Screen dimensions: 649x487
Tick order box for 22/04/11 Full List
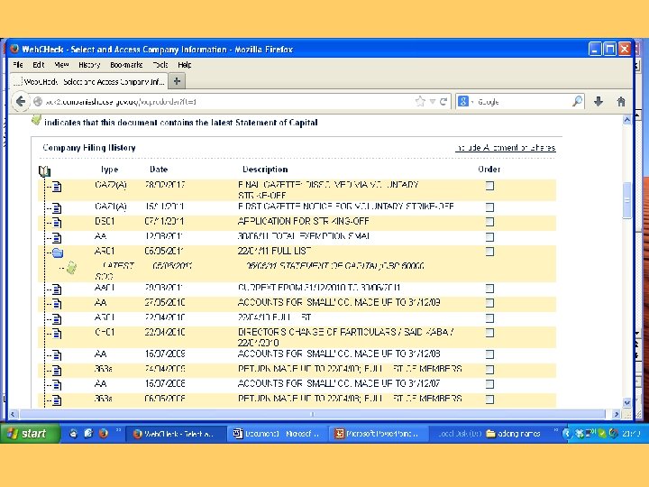click(489, 252)
